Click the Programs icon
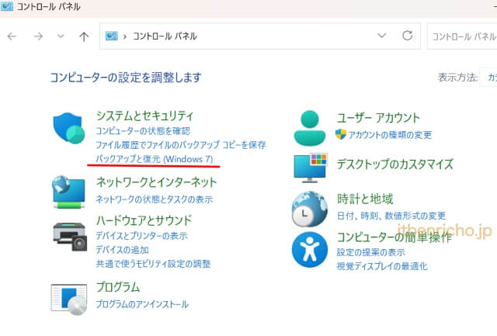 point(68,297)
